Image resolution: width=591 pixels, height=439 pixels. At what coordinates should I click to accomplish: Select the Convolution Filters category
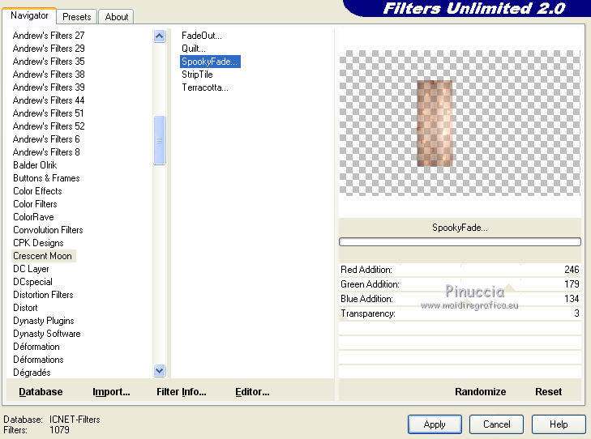48,230
